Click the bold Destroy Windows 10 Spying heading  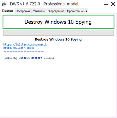[58, 39]
